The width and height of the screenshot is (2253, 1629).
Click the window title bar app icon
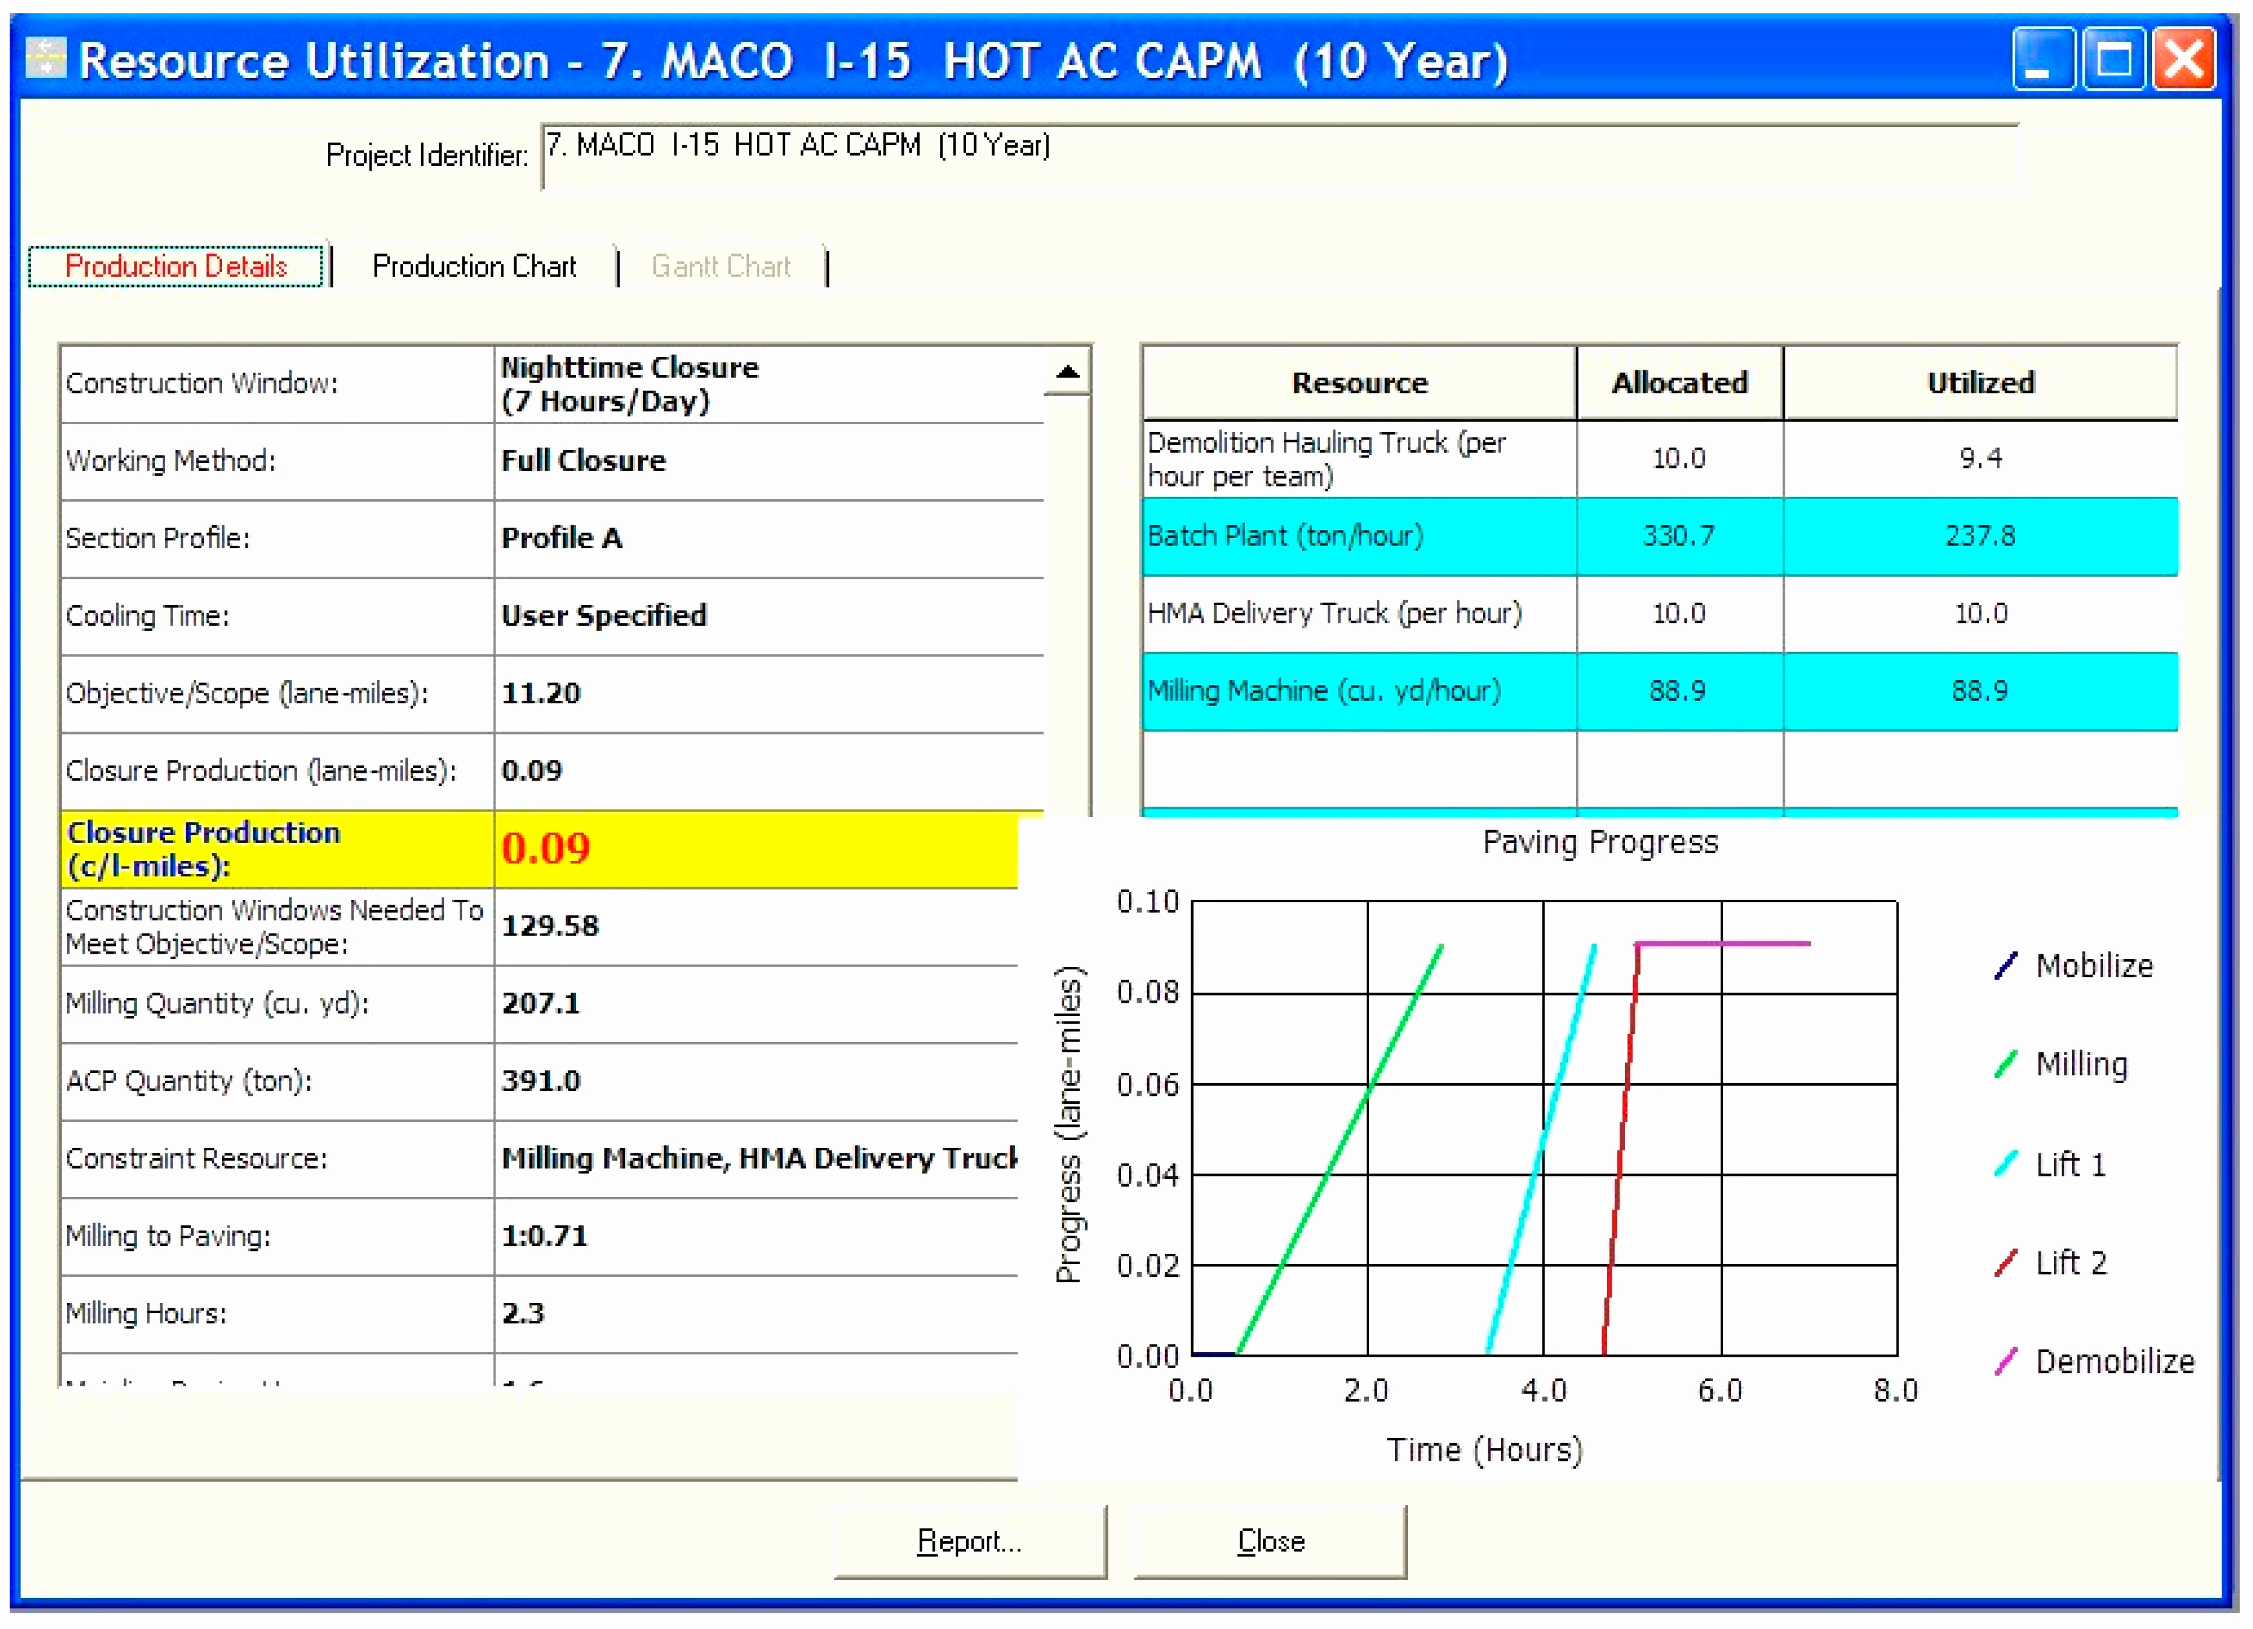click(x=45, y=57)
